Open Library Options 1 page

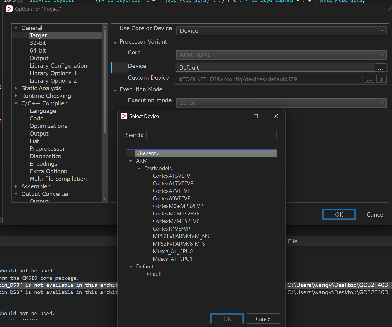pyautogui.click(x=53, y=73)
